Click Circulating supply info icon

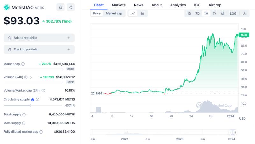[37, 99]
